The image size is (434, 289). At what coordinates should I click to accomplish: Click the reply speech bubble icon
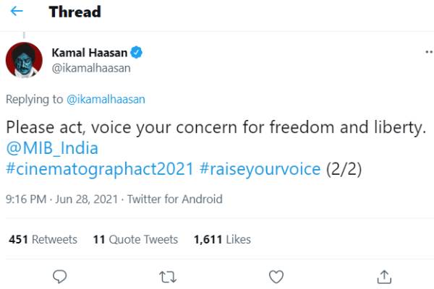(59, 276)
